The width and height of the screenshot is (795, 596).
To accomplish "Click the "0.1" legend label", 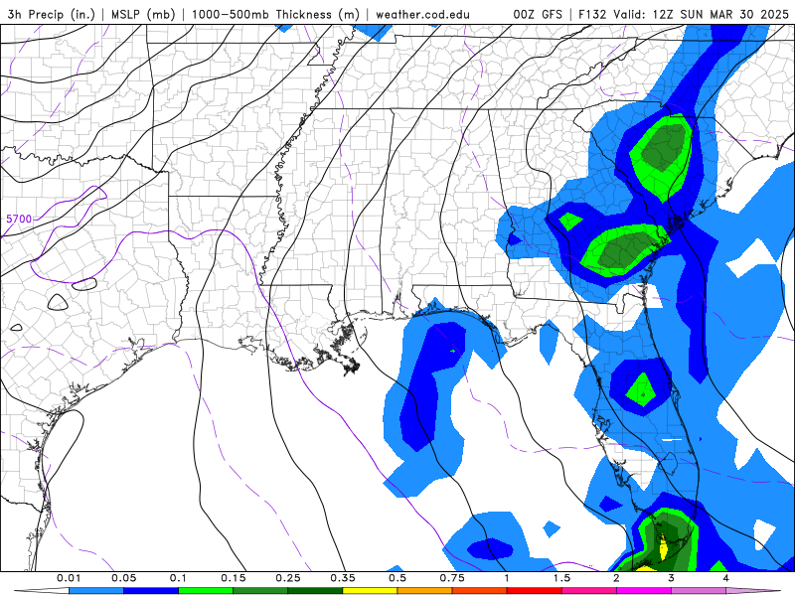I will point(178,578).
